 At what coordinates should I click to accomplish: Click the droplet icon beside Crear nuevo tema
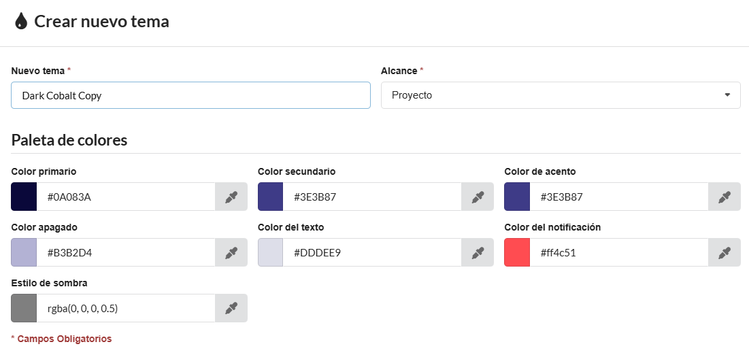click(x=21, y=22)
